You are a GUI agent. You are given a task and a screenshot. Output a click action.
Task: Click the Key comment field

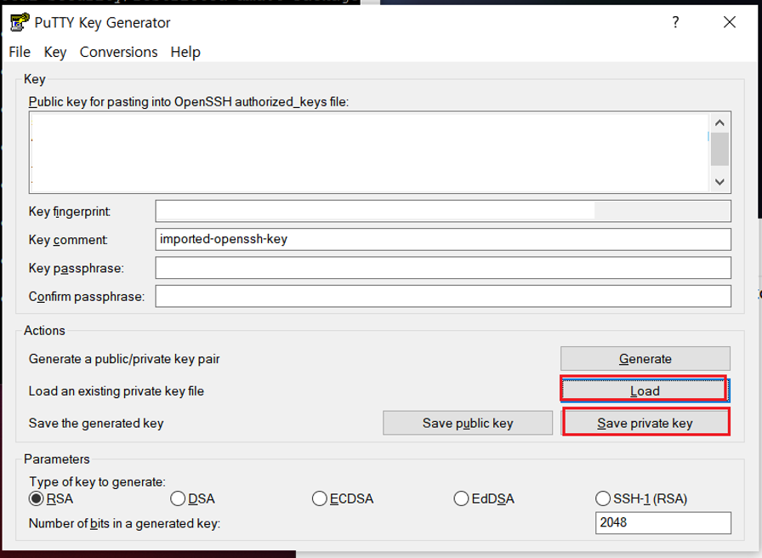(x=443, y=240)
